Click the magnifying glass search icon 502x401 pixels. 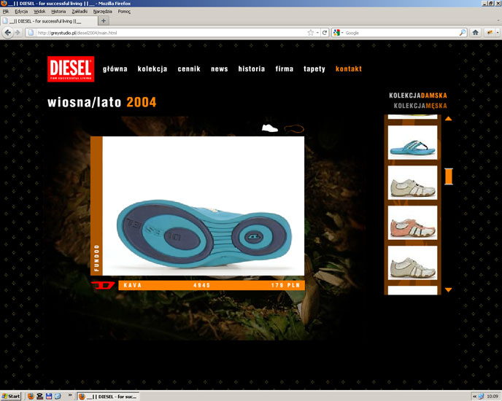[x=463, y=33]
